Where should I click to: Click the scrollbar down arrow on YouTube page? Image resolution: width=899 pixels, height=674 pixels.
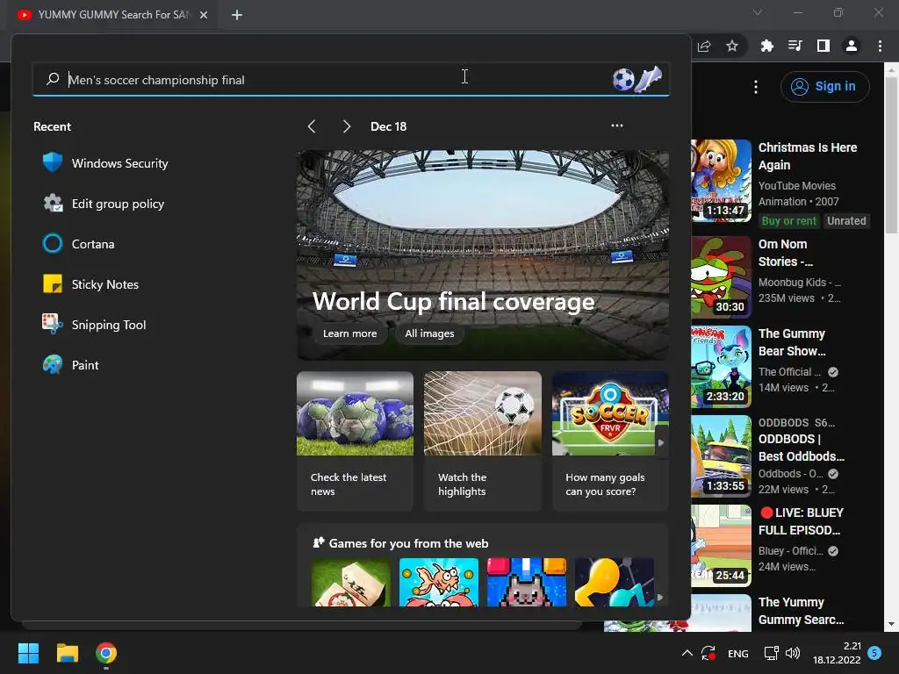coord(891,624)
